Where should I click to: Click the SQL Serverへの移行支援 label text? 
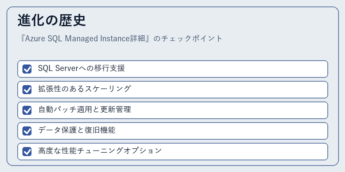82,68
